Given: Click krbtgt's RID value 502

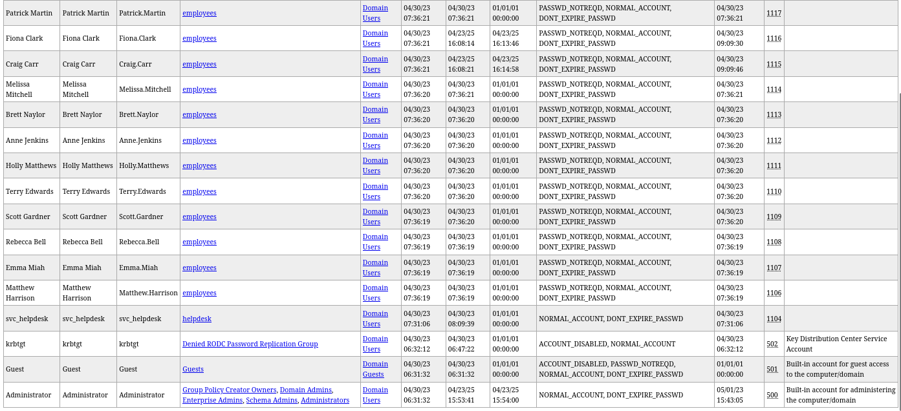Looking at the screenshot, I should click(x=772, y=344).
